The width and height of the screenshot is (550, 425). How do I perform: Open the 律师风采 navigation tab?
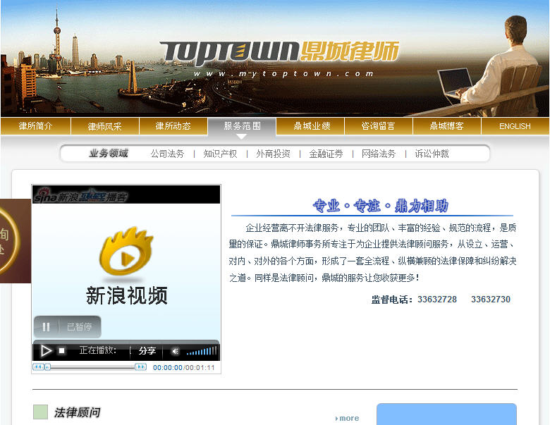(x=104, y=126)
